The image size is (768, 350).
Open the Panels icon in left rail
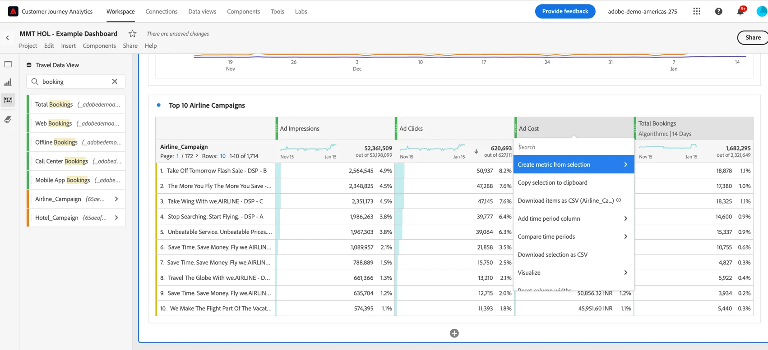coord(8,64)
